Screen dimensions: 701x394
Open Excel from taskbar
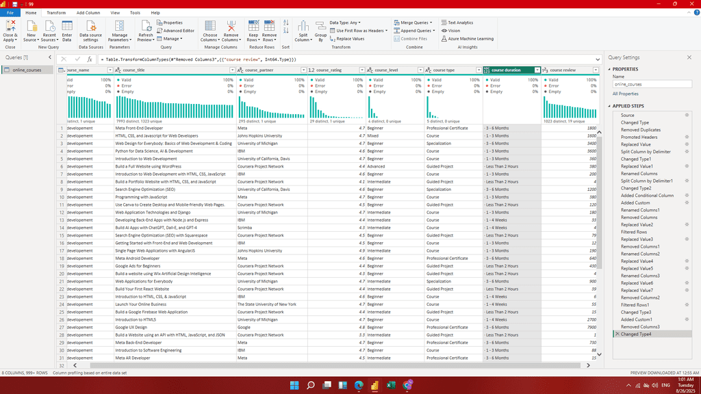(391, 385)
